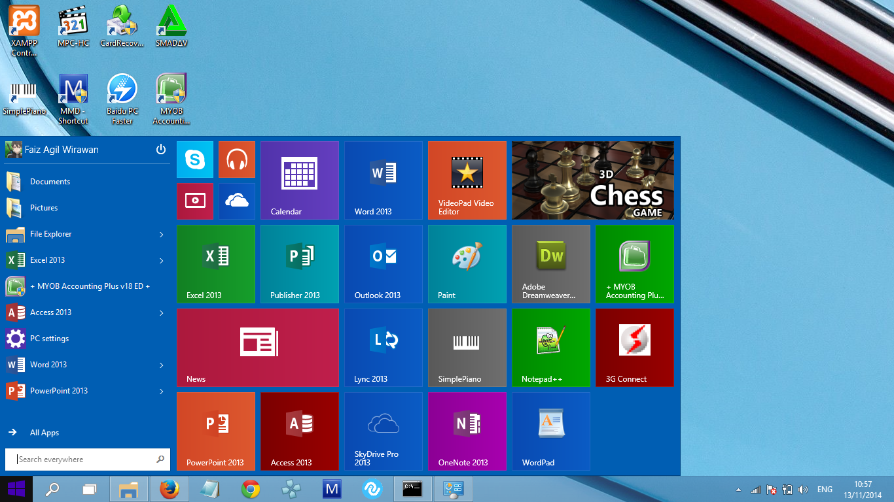Open the blue M application on taskbar
This screenshot has width=894, height=502.
[332, 489]
